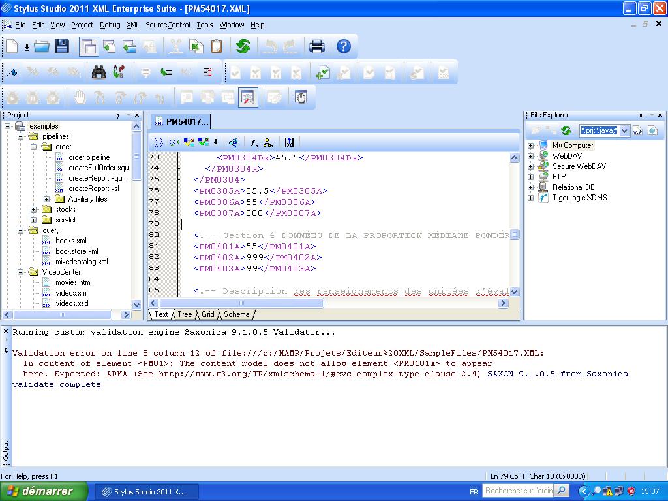
Task: Click the indent lines icon with green arrow
Action: tap(166, 72)
